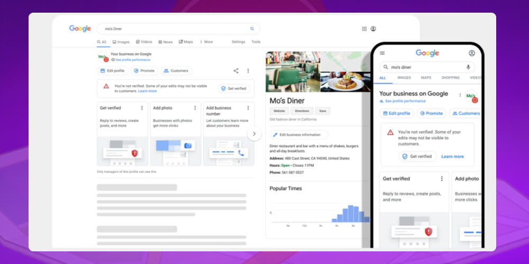Open the Get verified card options menu on desktop
The height and width of the screenshot is (264, 529).
click(x=142, y=108)
